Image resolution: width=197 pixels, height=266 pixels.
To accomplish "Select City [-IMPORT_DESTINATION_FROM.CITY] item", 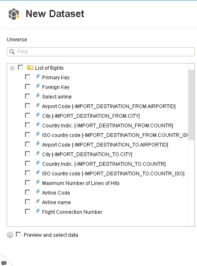I will click(91, 116).
